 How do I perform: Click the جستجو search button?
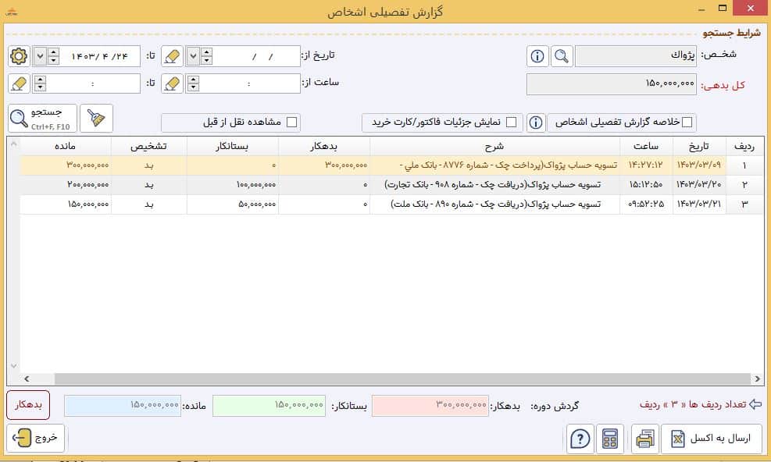43,118
